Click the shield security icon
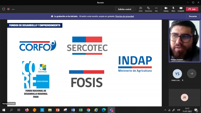Viewport: 201px width, 113px height. [4, 9]
